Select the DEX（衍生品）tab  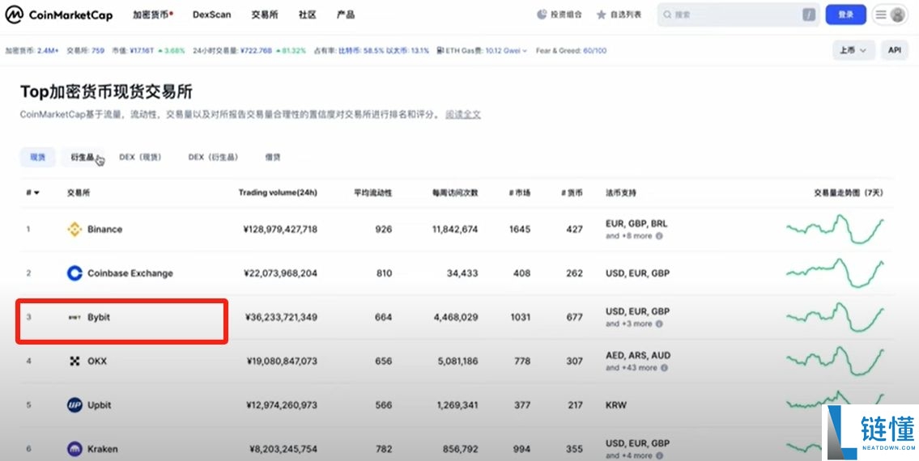click(213, 157)
